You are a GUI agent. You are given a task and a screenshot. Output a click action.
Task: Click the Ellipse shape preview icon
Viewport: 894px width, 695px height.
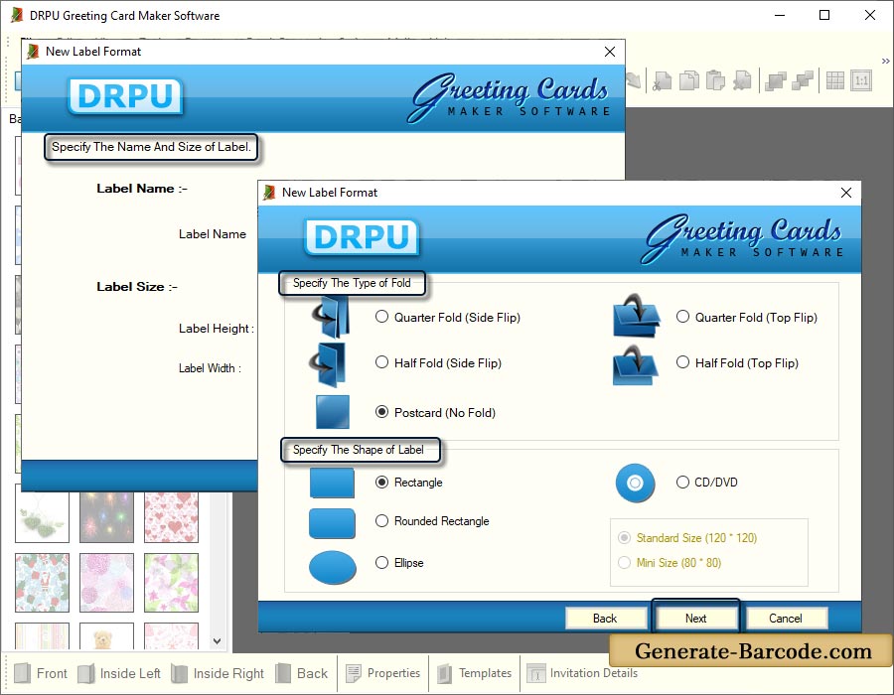333,567
